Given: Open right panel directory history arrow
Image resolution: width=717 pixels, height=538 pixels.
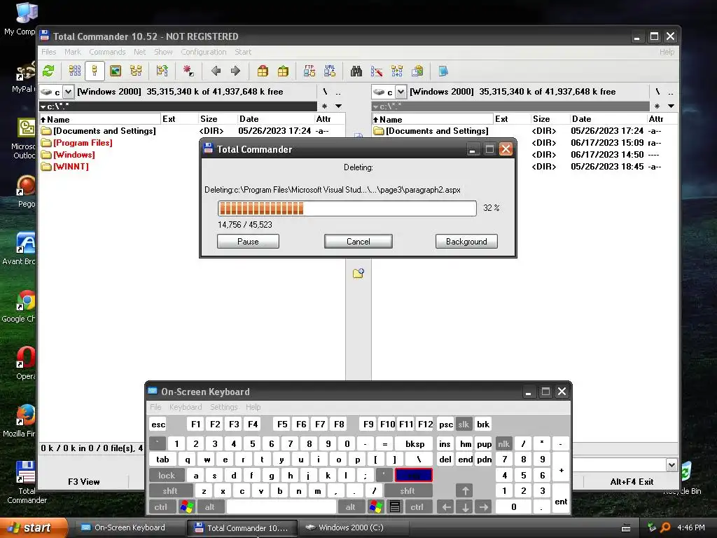Looking at the screenshot, I should [x=671, y=106].
